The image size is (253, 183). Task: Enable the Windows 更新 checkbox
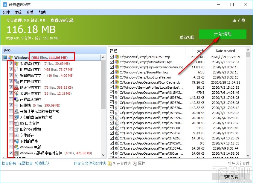click(11, 147)
